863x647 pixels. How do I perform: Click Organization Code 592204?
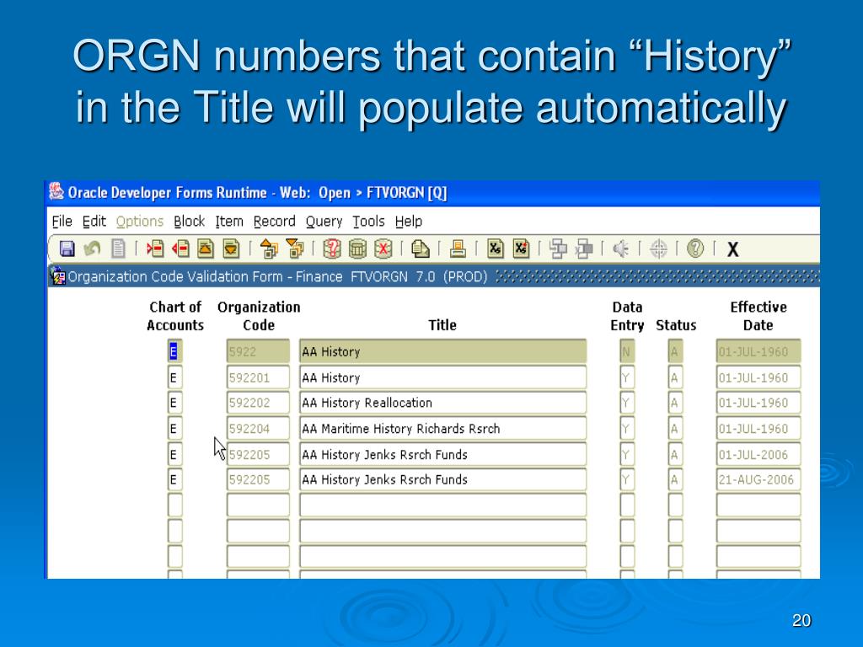(258, 429)
